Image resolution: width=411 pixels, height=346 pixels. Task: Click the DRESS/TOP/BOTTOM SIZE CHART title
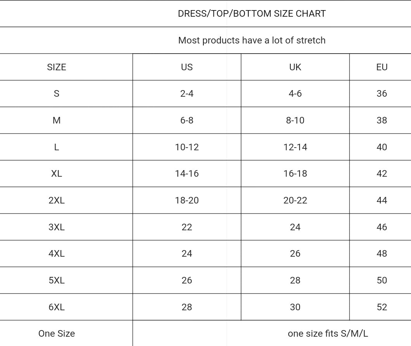point(251,14)
